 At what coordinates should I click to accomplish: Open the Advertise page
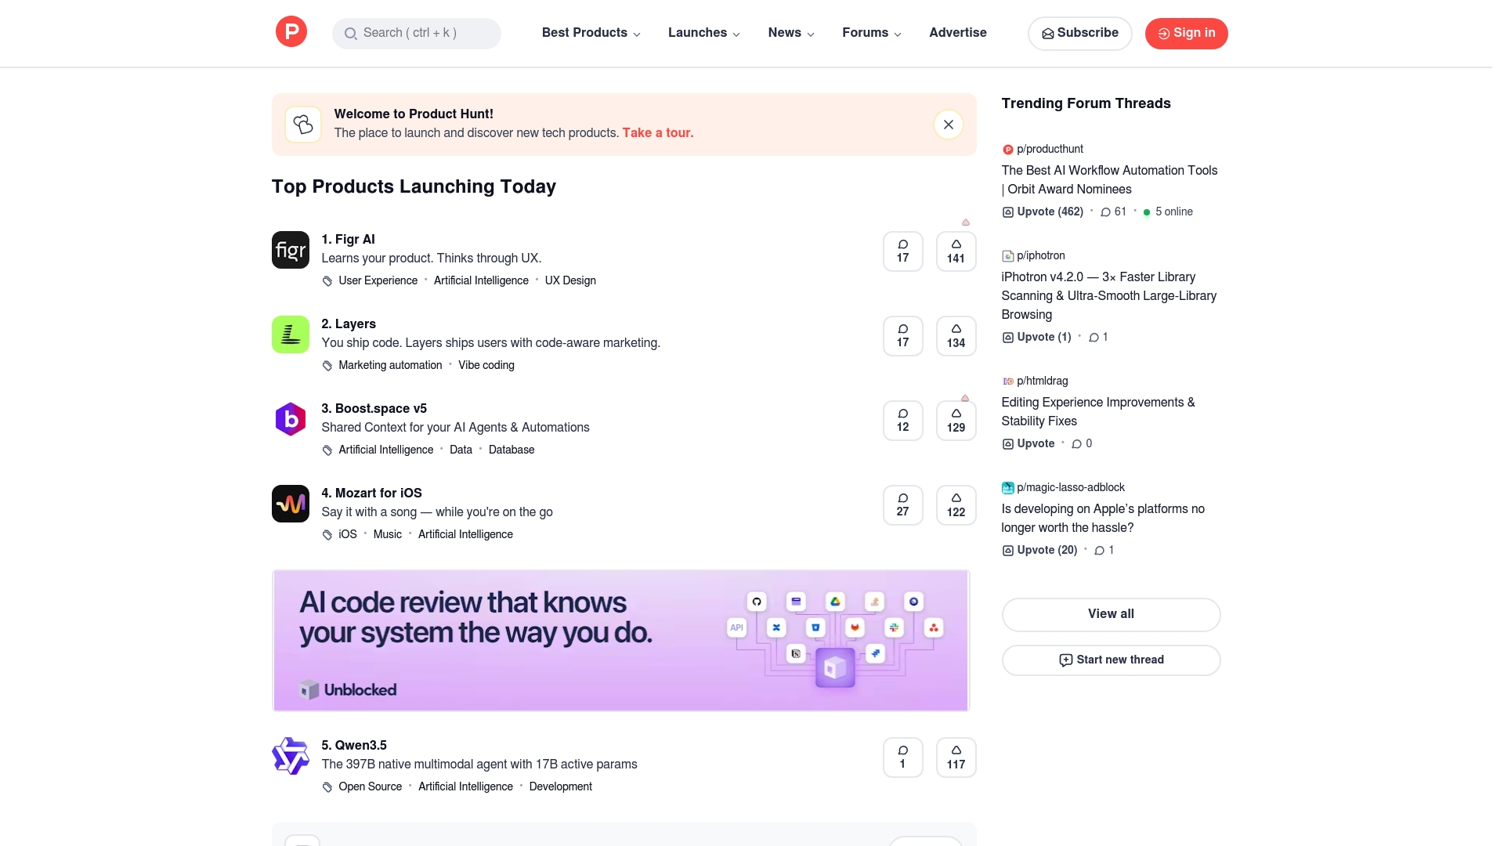[x=957, y=33]
